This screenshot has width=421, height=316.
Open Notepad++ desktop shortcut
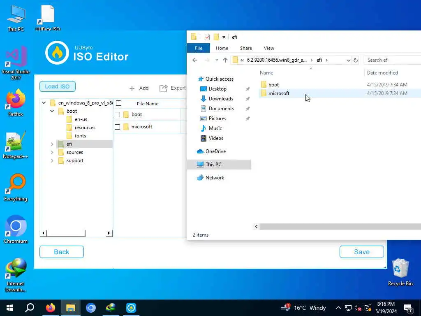coord(16,145)
